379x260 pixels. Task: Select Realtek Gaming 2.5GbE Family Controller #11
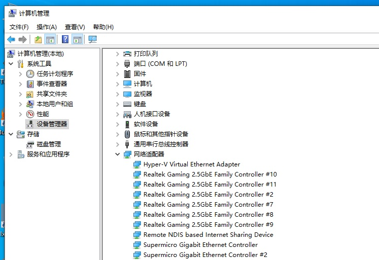(210, 185)
